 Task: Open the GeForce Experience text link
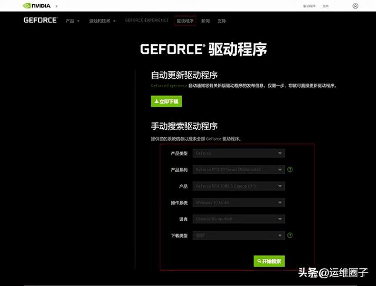169,85
